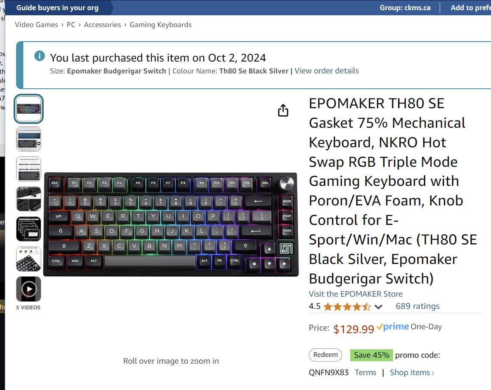491x390 pixels.
Task: Click the main keyboard product image
Action: point(171,224)
